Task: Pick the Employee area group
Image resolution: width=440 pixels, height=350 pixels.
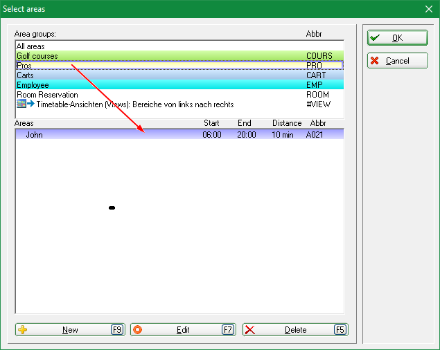Action: click(33, 85)
